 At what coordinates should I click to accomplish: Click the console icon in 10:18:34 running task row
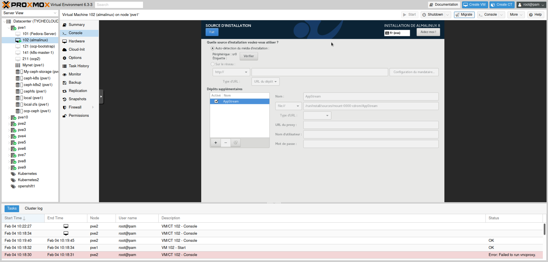pyautogui.click(x=66, y=234)
